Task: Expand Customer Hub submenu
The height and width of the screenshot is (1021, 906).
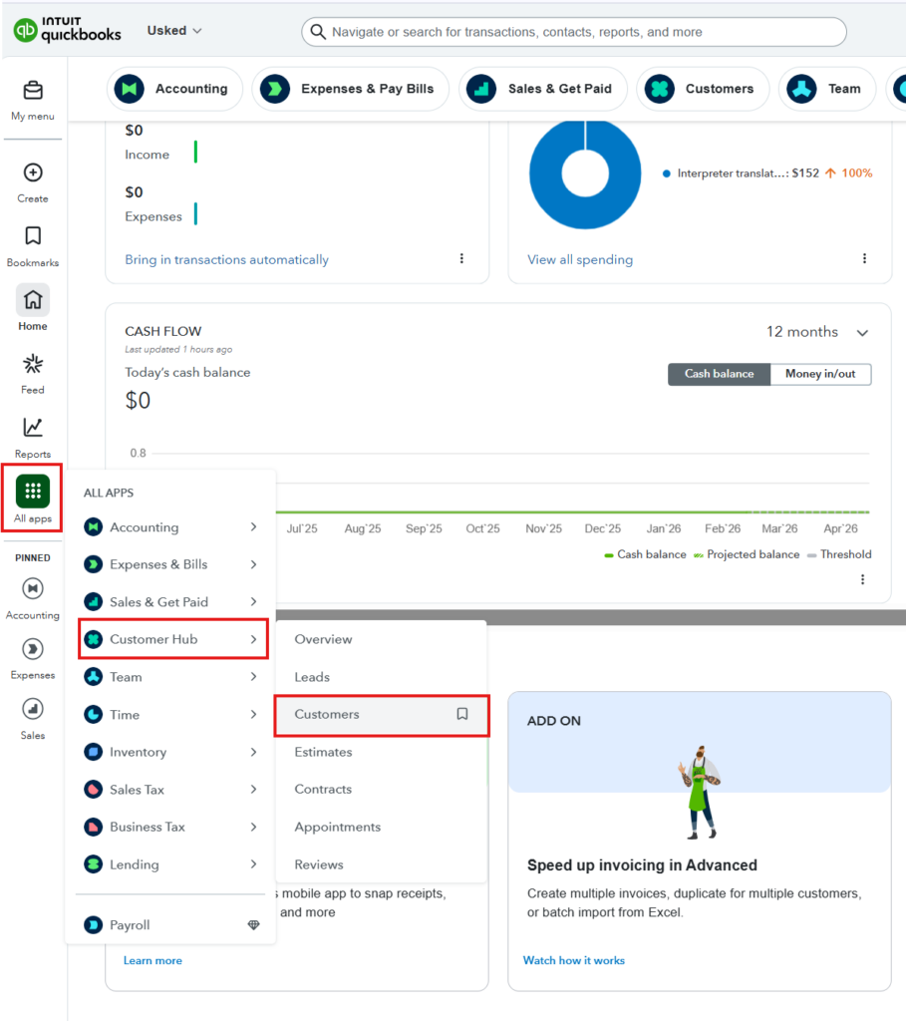Action: [x=173, y=639]
